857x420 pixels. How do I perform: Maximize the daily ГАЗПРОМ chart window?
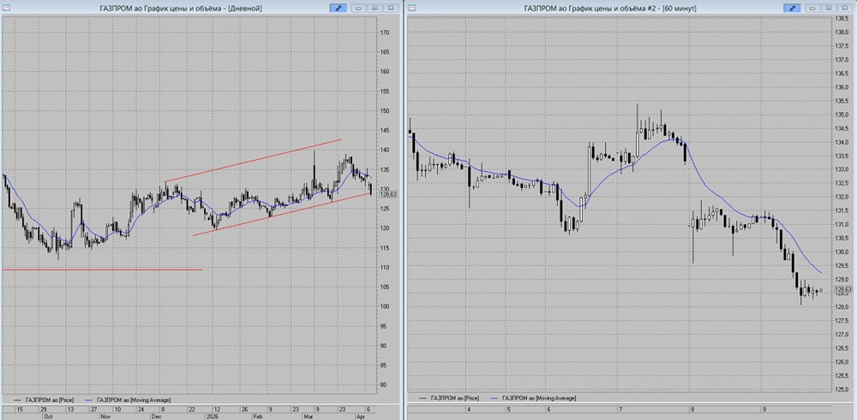coord(375,8)
